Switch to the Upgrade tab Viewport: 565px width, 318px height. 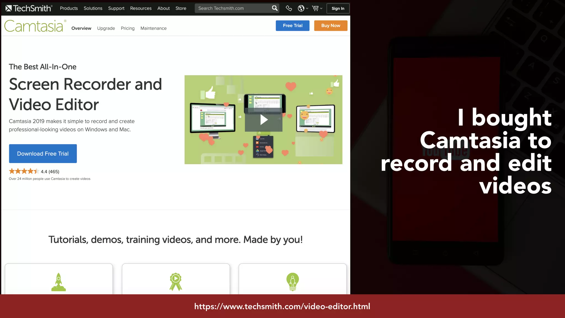106,28
